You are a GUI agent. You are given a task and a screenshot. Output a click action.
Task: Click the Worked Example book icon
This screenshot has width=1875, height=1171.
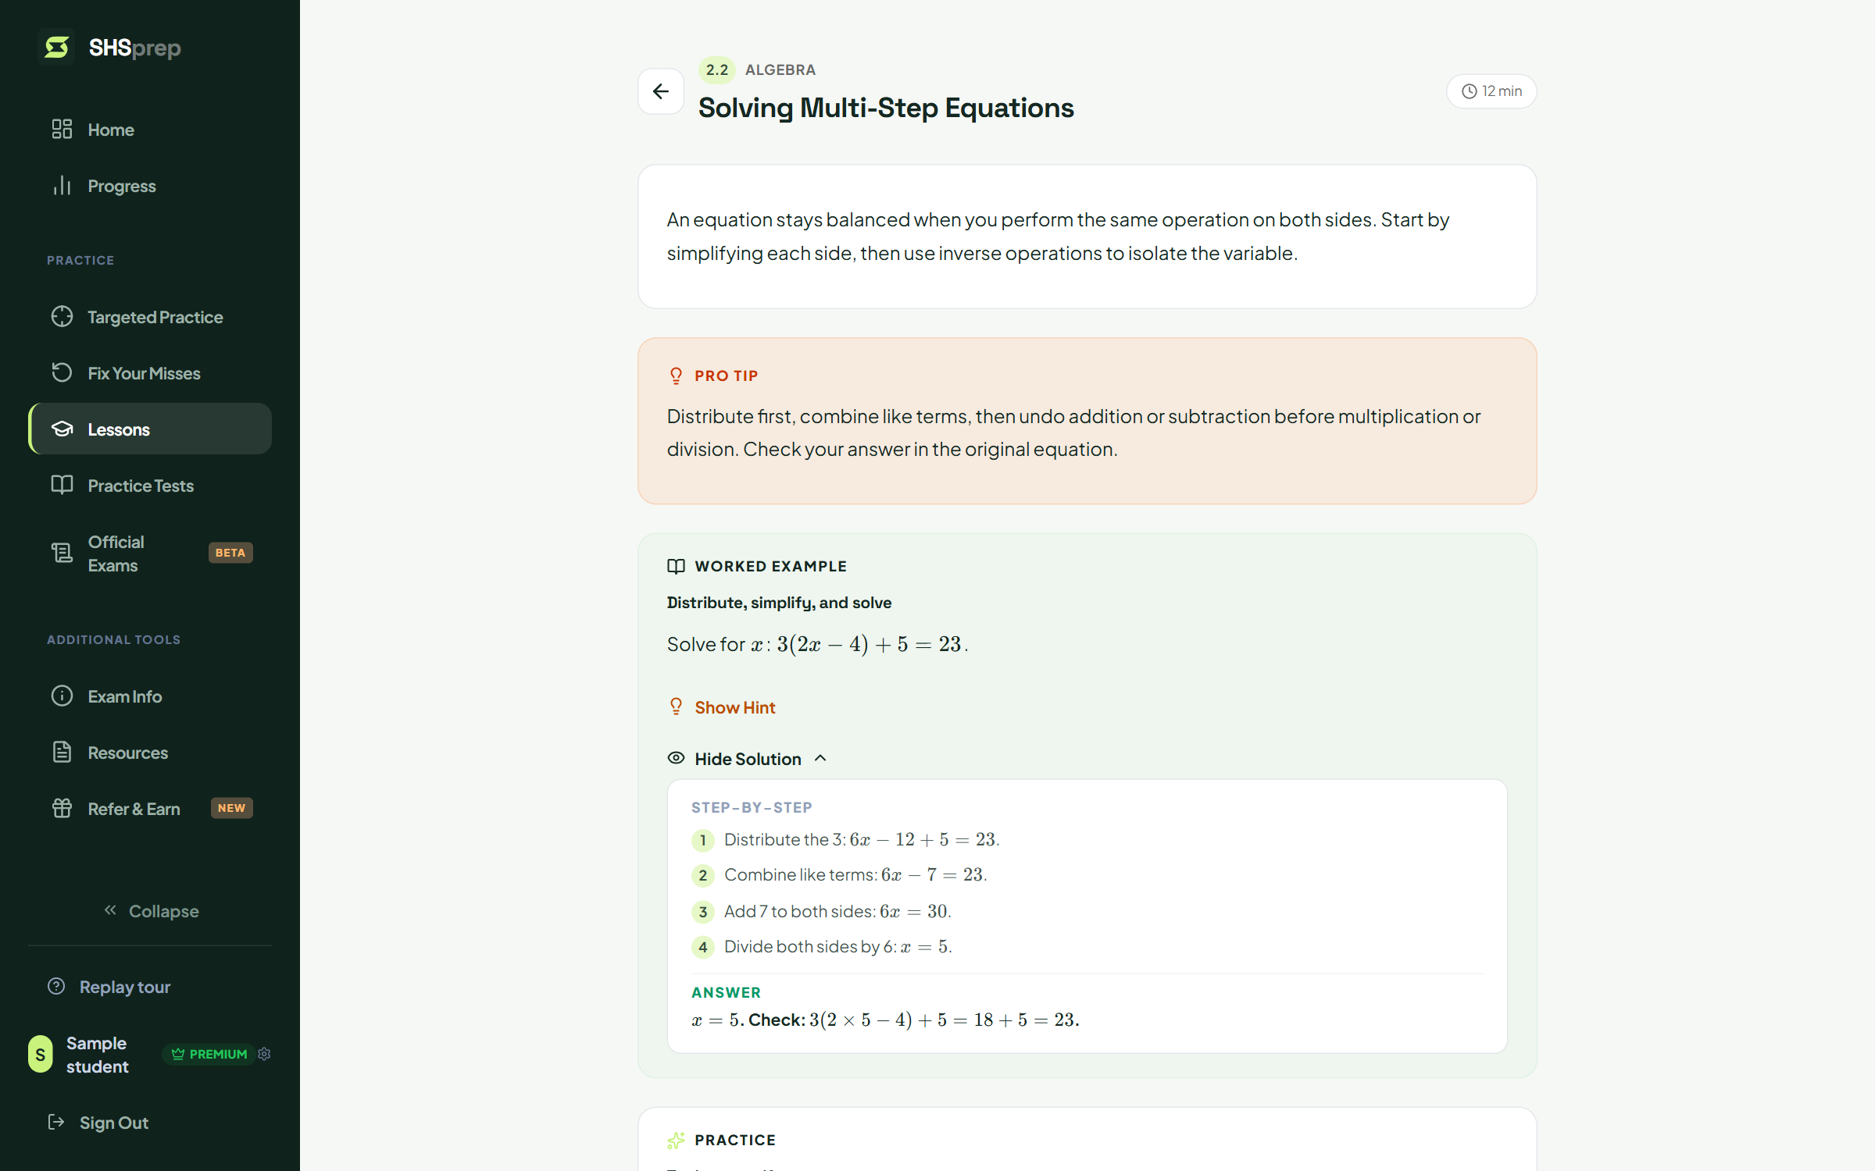click(677, 566)
